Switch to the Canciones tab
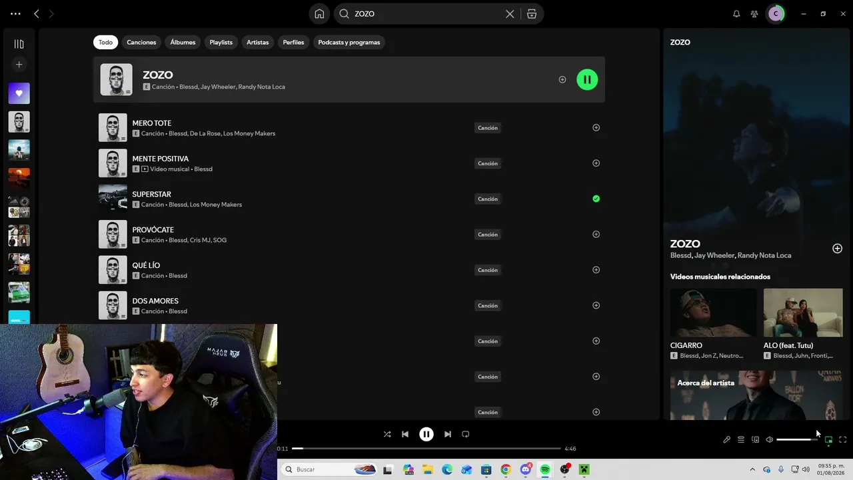The width and height of the screenshot is (853, 480). (x=141, y=42)
